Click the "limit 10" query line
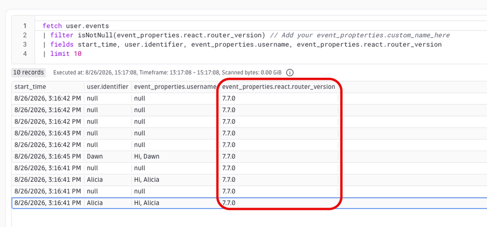This screenshot has height=227, width=487. 62,53
